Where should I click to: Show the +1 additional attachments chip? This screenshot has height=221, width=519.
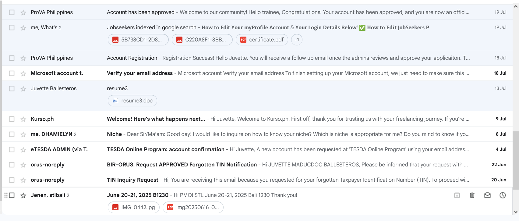[x=297, y=40]
